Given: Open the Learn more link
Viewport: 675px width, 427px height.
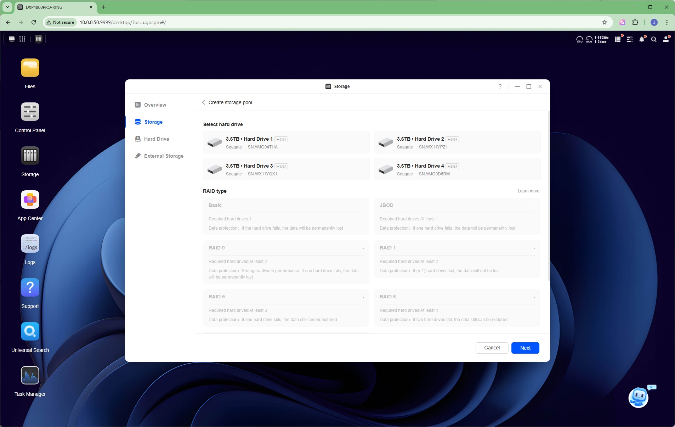Looking at the screenshot, I should point(528,191).
